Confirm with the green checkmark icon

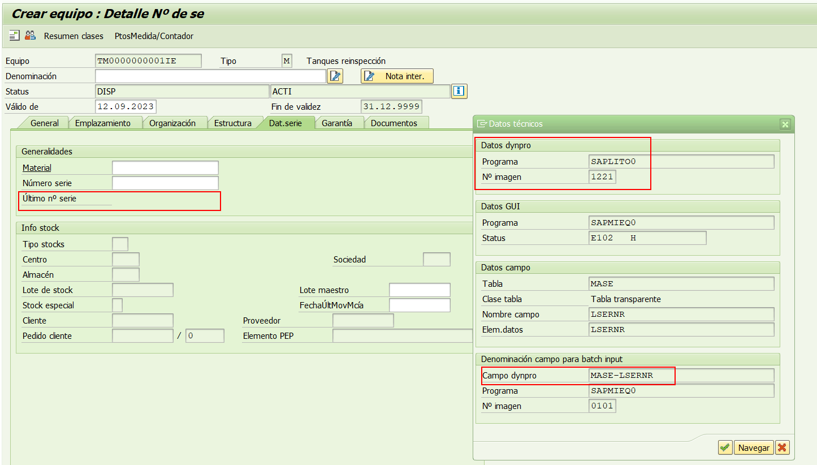(725, 447)
